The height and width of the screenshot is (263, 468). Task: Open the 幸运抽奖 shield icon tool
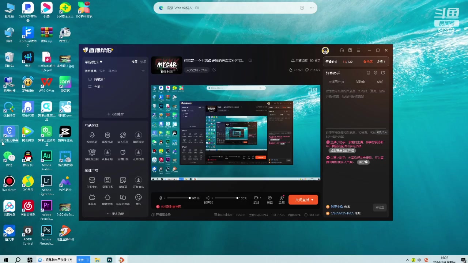click(107, 137)
